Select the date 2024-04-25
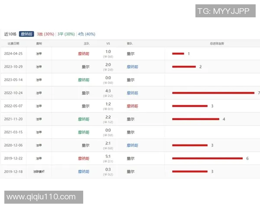260x208 pixels. 13,54
